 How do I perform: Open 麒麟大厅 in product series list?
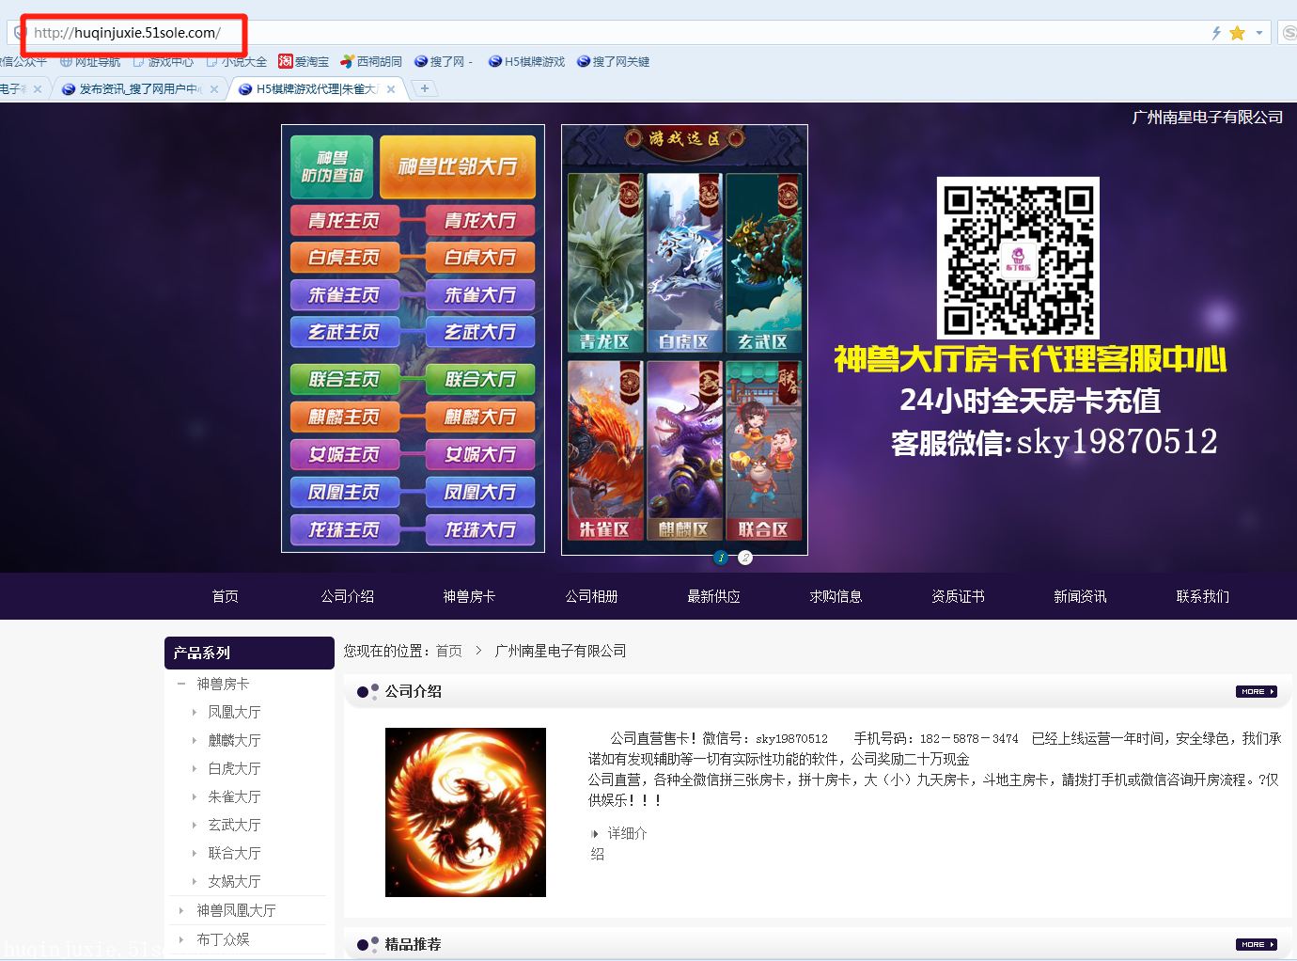point(235,740)
